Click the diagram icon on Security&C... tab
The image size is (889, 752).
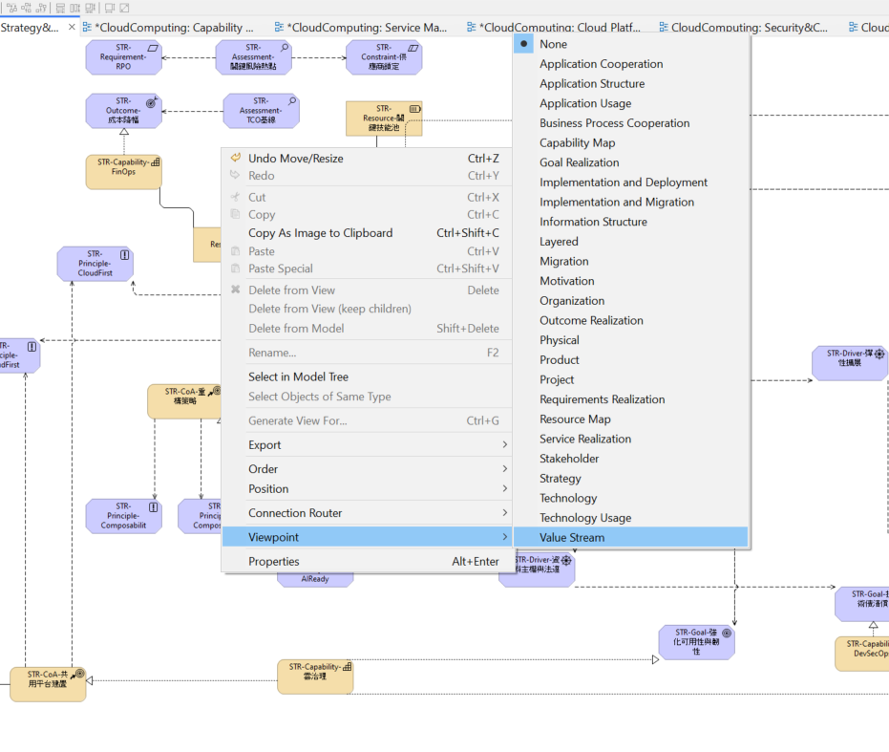point(664,27)
